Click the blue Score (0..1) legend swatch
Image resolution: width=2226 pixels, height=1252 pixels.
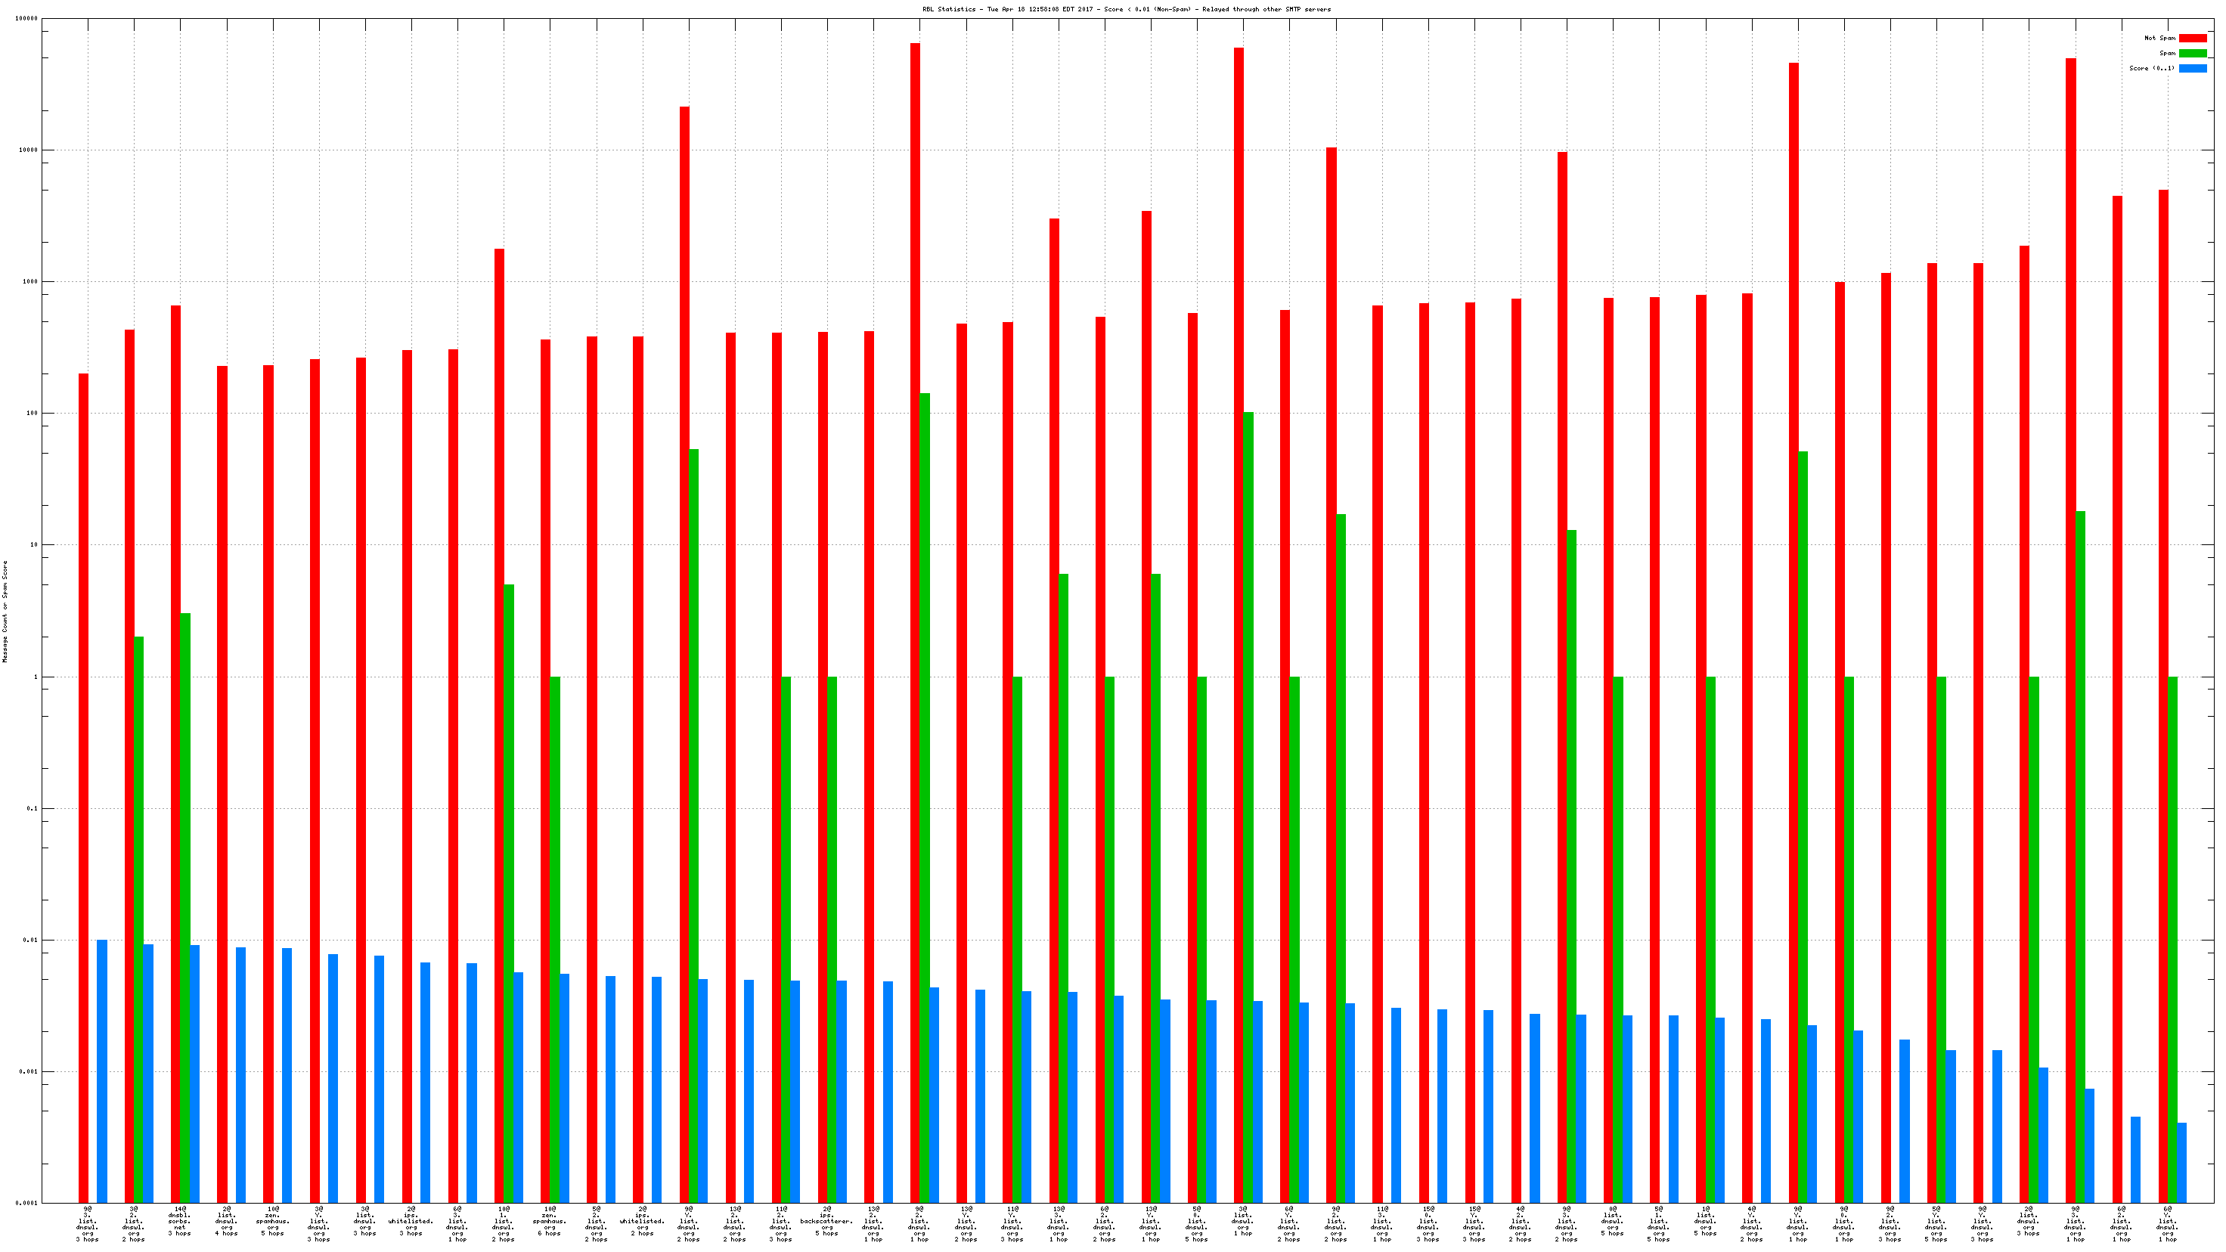click(x=2192, y=68)
